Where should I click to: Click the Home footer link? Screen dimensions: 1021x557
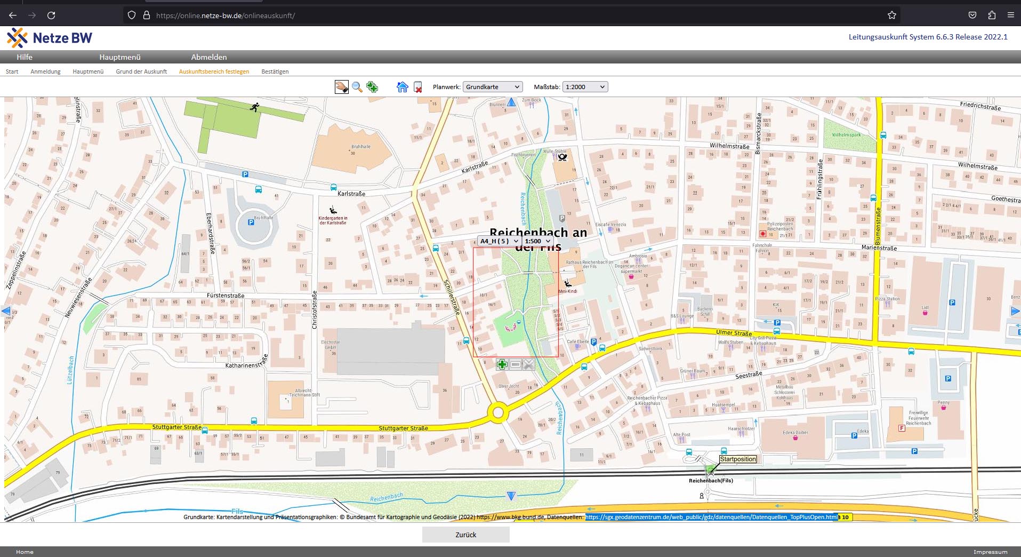(x=25, y=552)
